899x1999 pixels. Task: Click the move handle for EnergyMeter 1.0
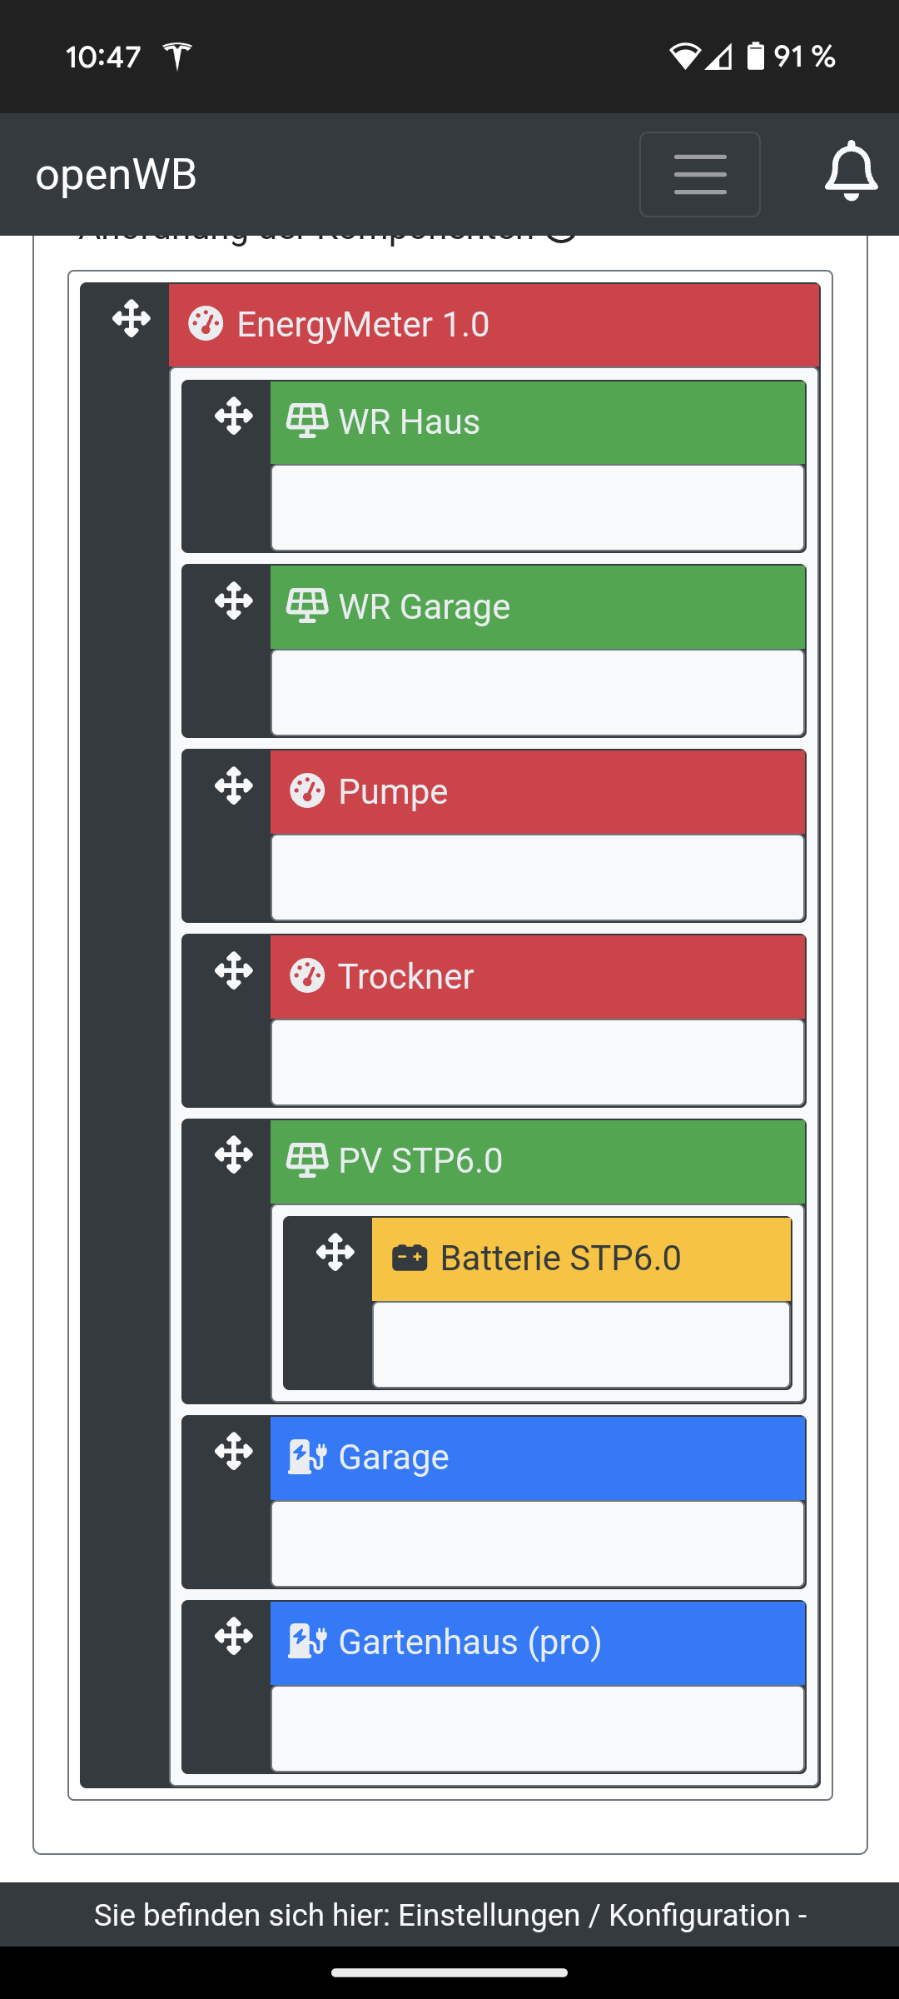point(132,319)
